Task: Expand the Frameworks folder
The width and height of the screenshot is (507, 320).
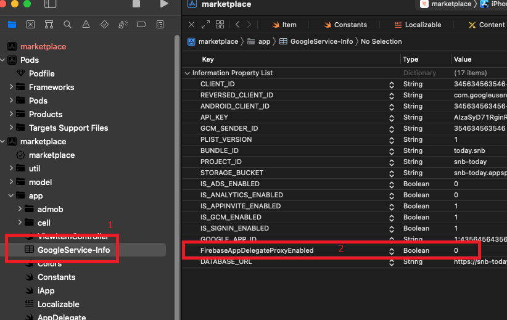Action: pos(11,87)
